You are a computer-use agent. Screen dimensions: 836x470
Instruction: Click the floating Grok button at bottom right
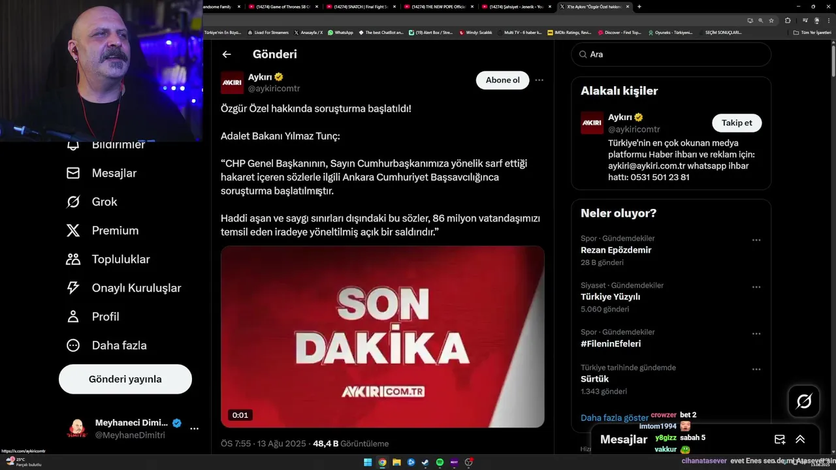[x=804, y=401]
